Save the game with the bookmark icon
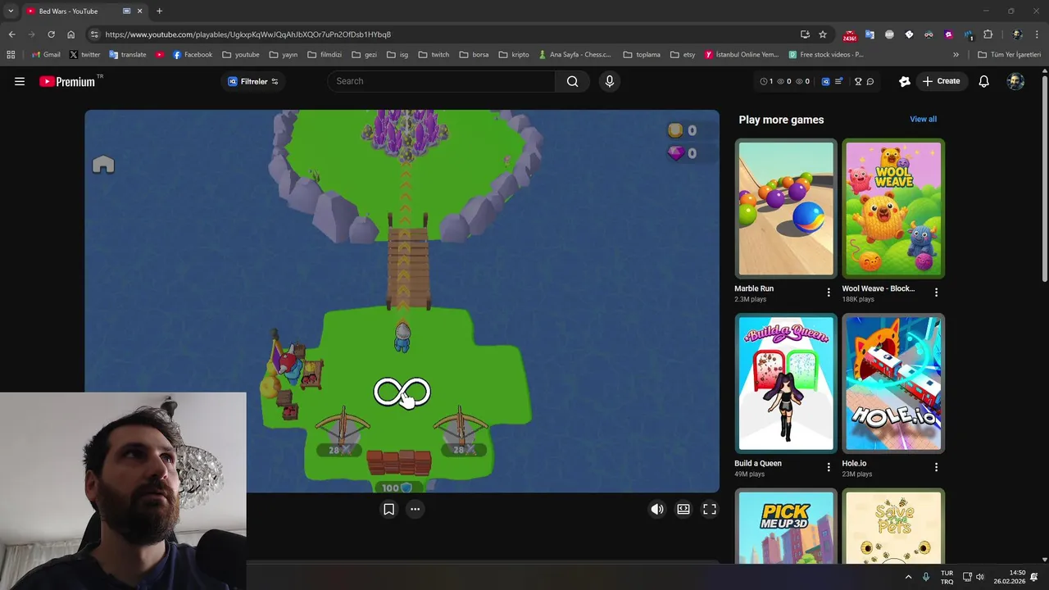The image size is (1049, 590). pos(388,509)
